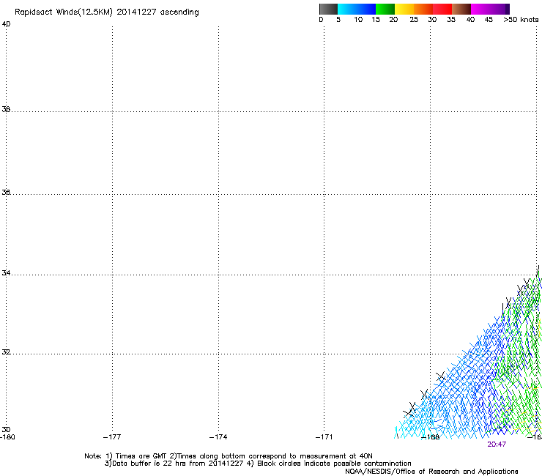Click the NOAA/NESDIS credit text
Image resolution: width=542 pixels, height=476 pixels.
point(431,472)
